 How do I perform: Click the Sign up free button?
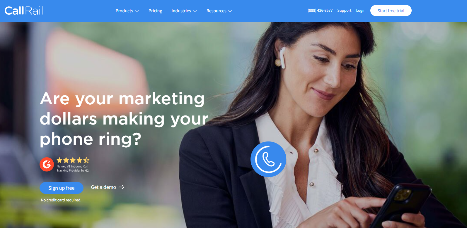tap(62, 188)
